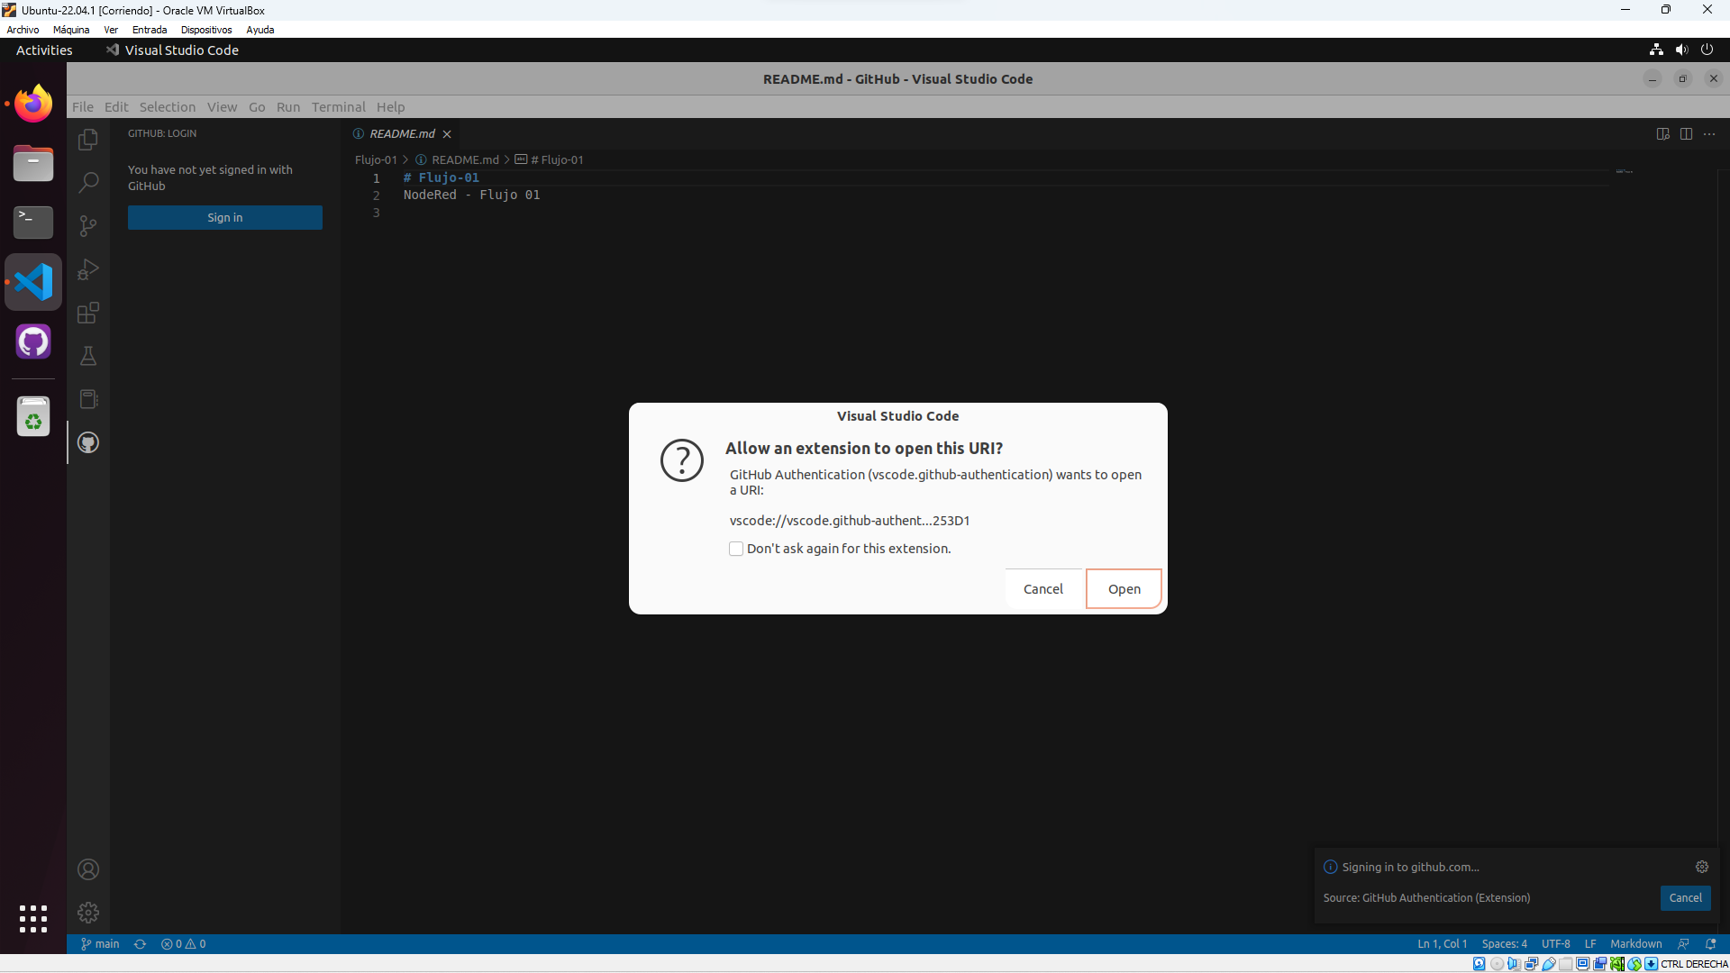Open the More Actions ellipsis in editor
Screen dimensions: 1730x973
1709,134
